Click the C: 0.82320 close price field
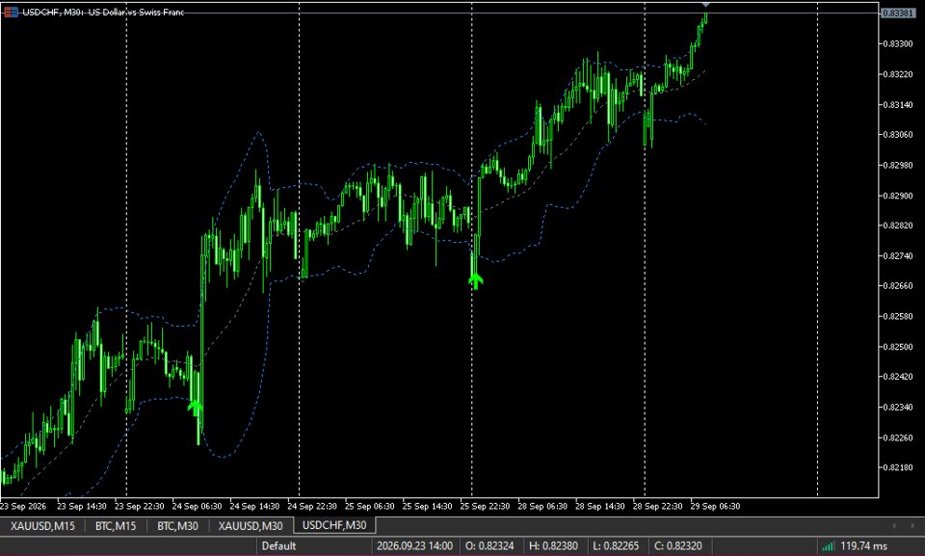925x556 pixels. coord(677,546)
